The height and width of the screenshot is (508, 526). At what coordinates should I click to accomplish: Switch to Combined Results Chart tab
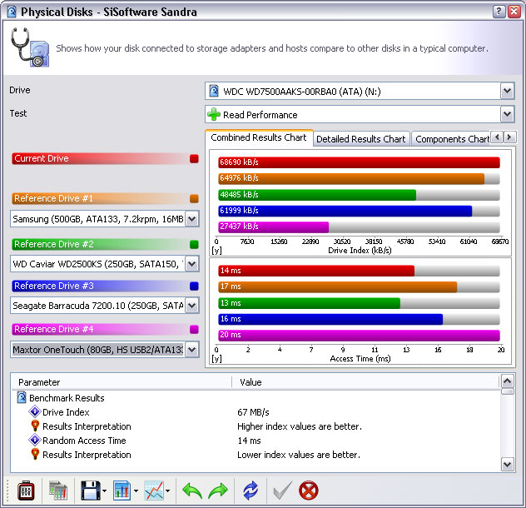pyautogui.click(x=259, y=137)
